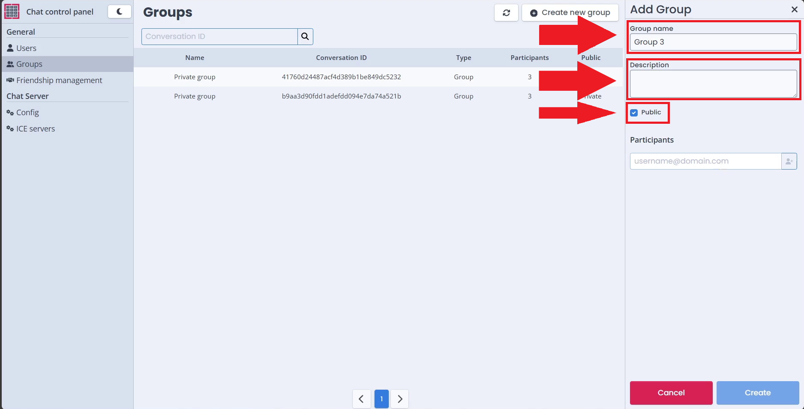Click into the Description text area
Image resolution: width=804 pixels, height=409 pixels.
coord(713,84)
